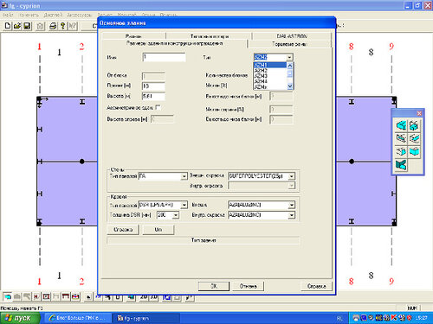Click the height field containing 5.61

153,96
